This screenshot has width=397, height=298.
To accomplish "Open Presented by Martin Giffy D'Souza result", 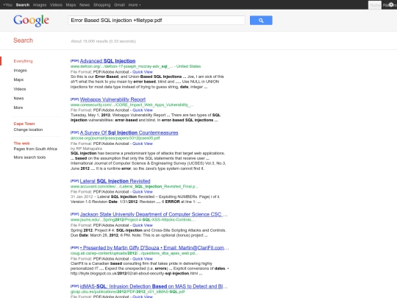I will [154, 247].
